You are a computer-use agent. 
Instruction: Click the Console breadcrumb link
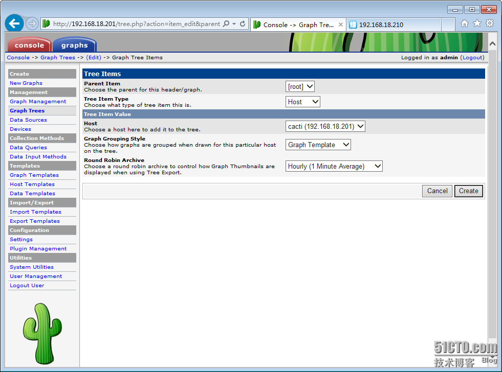(18, 58)
